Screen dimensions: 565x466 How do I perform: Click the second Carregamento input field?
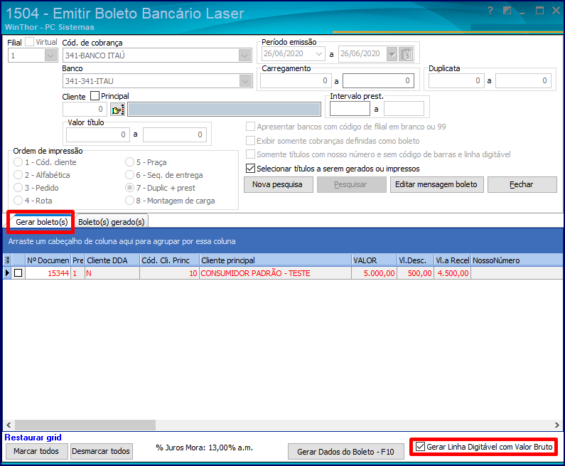(378, 81)
